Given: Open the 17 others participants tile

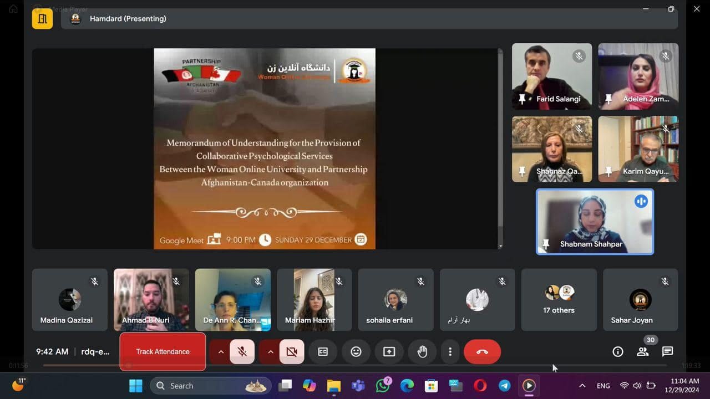Looking at the screenshot, I should [x=559, y=300].
